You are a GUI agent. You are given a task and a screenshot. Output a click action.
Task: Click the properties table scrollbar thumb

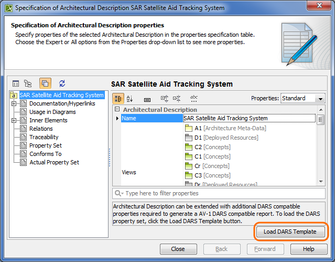(320, 120)
